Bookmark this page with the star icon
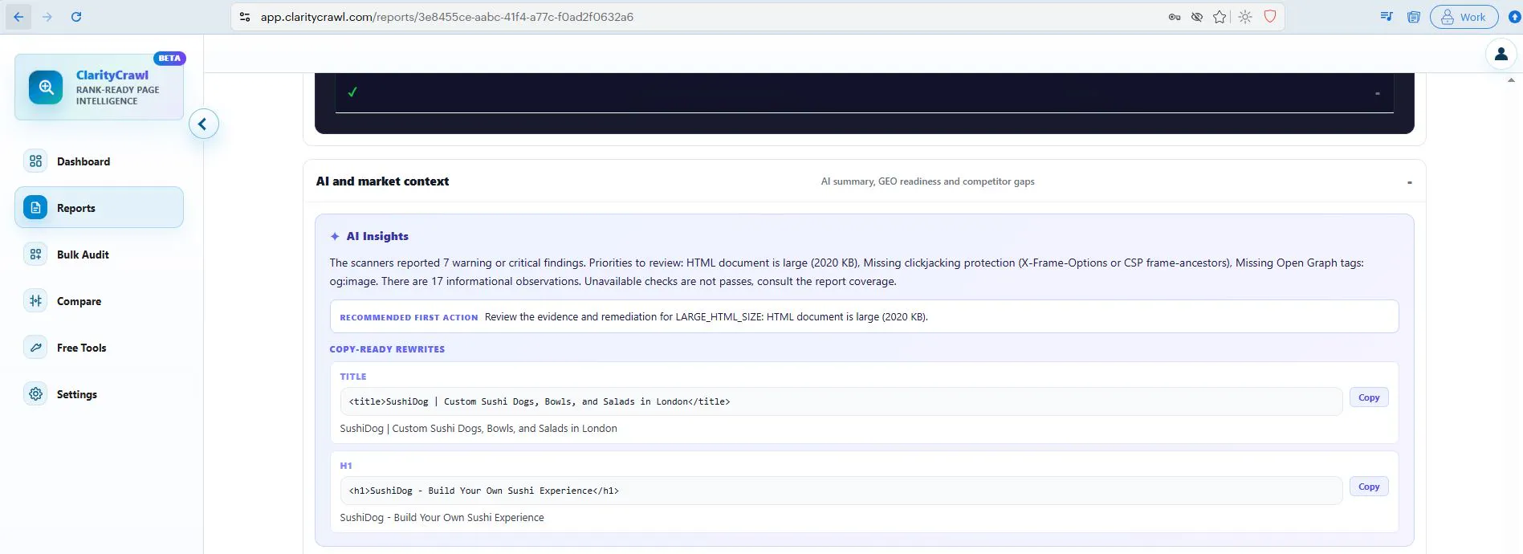 (1220, 17)
